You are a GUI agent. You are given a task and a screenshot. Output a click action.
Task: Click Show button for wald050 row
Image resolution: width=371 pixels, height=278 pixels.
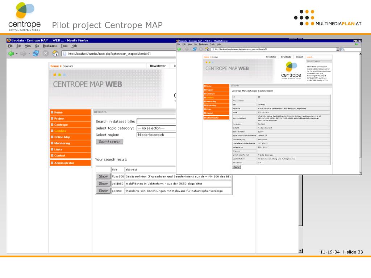click(x=103, y=184)
